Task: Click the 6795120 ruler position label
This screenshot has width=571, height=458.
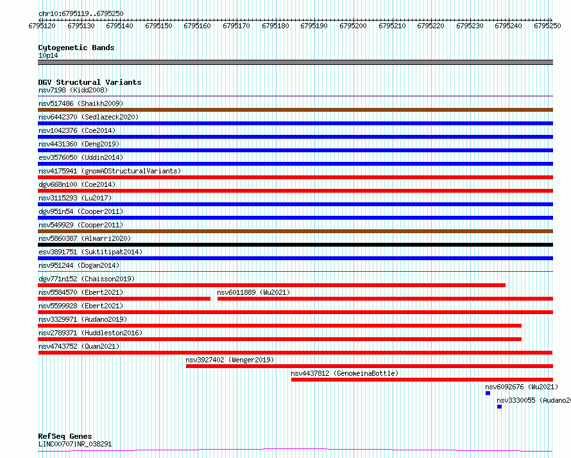Action: click(42, 26)
